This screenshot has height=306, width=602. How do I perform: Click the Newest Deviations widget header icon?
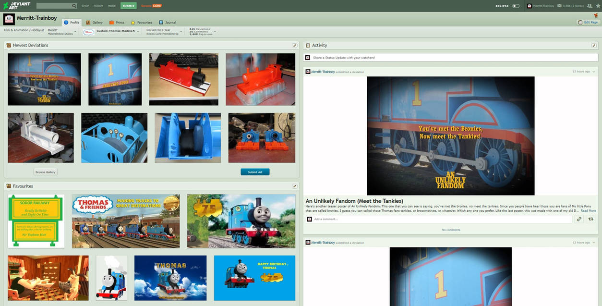9,45
